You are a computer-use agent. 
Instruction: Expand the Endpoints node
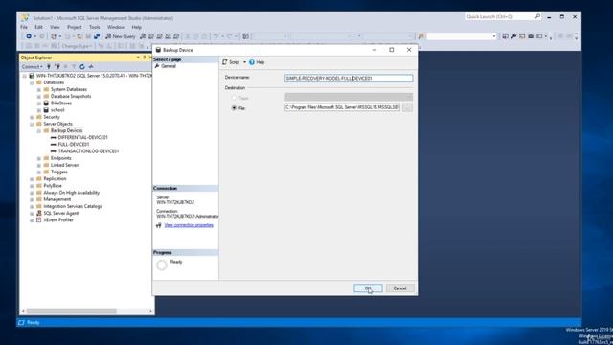(39, 158)
